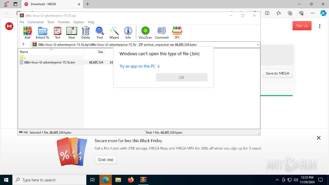Screen dimensions: 329x185
Task: Launch the Wizard tool
Action: click(x=114, y=33)
